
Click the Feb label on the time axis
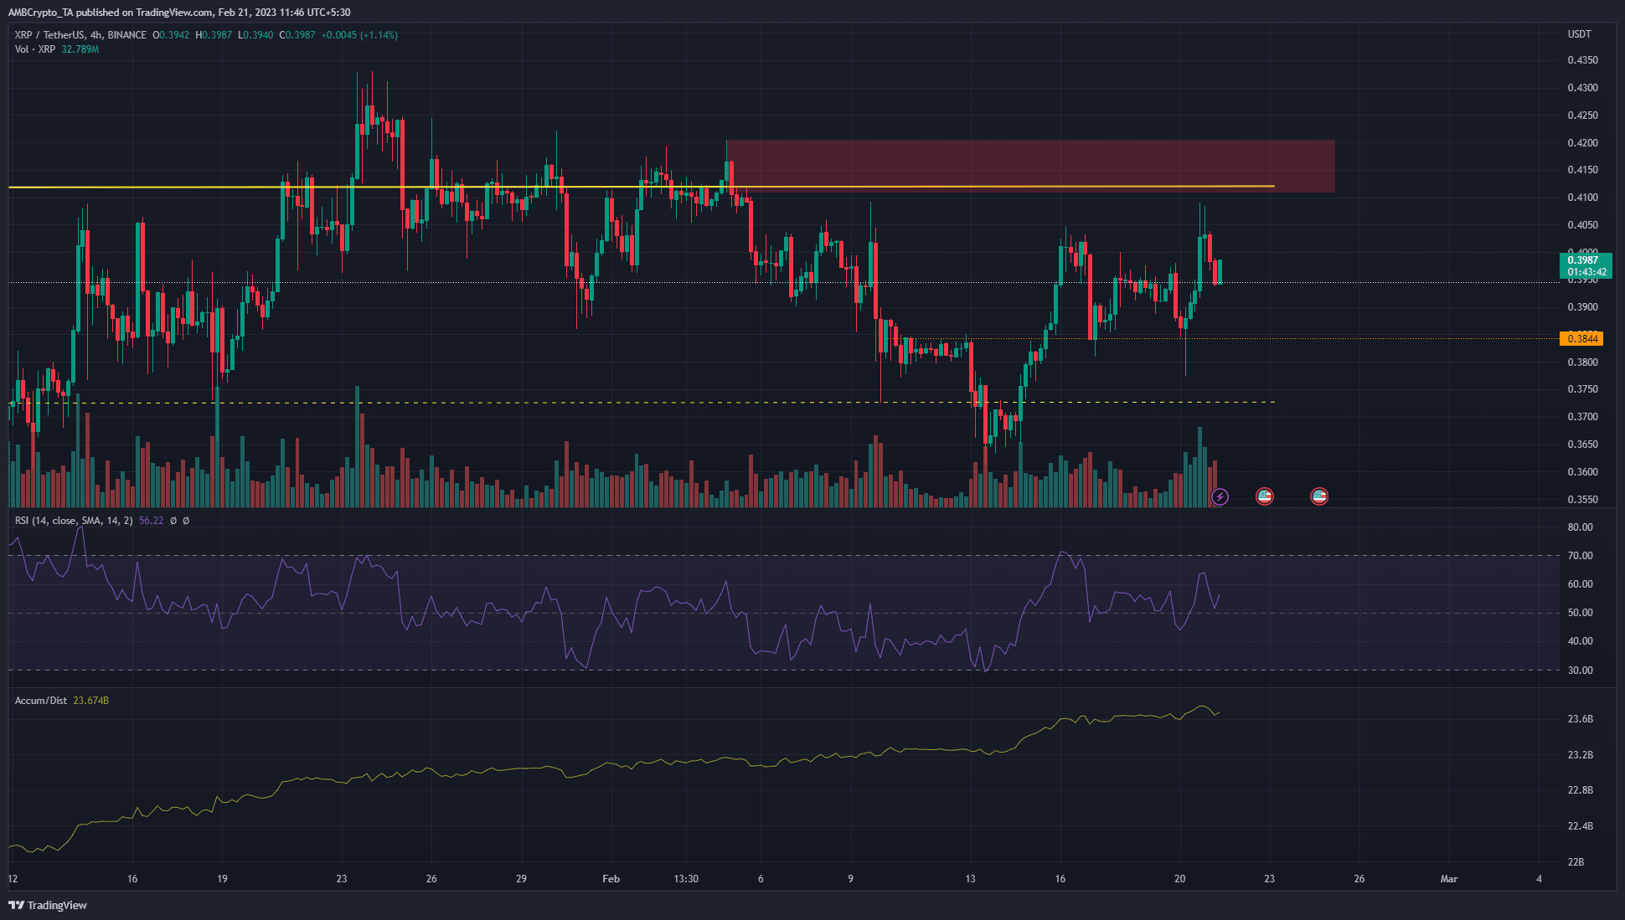pyautogui.click(x=611, y=879)
